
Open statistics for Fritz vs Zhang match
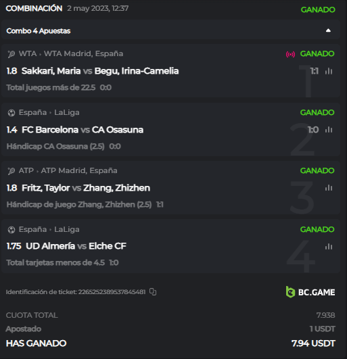point(329,188)
